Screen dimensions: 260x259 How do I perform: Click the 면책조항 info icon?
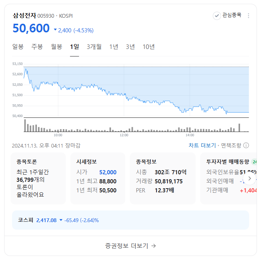click(246, 146)
